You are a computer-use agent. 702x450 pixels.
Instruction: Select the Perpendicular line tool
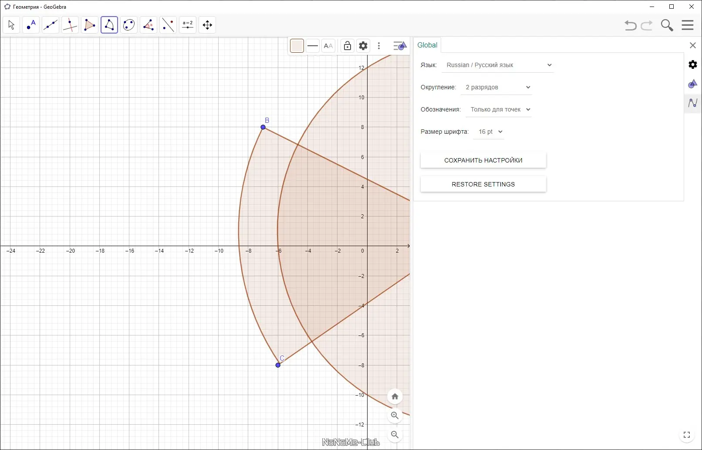click(x=70, y=25)
